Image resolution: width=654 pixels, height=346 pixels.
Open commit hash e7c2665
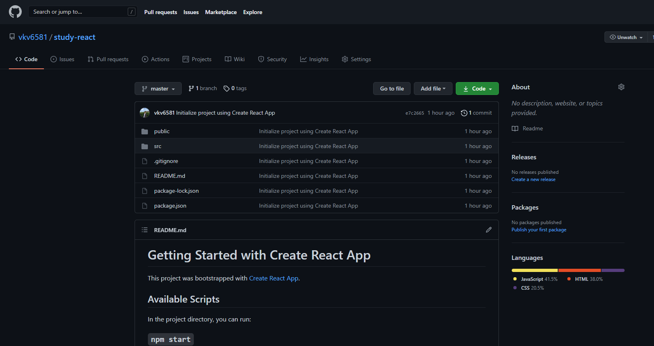point(415,113)
